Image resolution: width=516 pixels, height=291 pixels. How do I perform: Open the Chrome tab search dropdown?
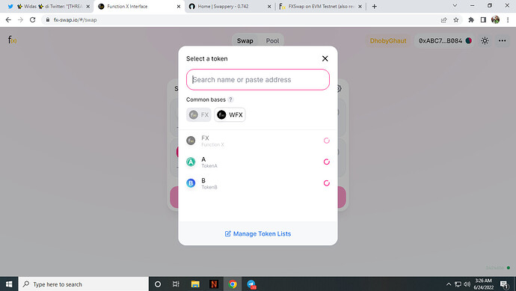pos(455,6)
